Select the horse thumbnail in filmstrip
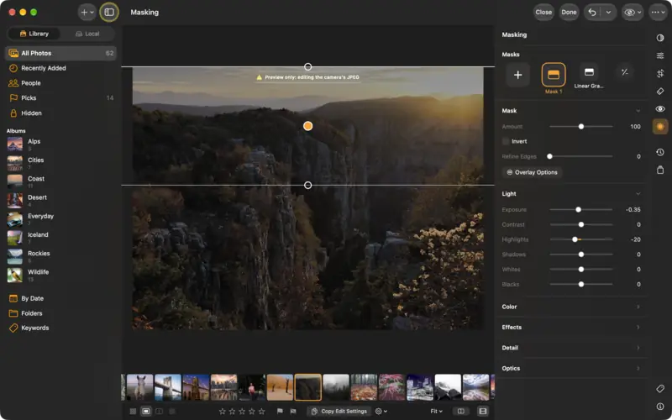This screenshot has width=672, height=420. pyautogui.click(x=139, y=387)
